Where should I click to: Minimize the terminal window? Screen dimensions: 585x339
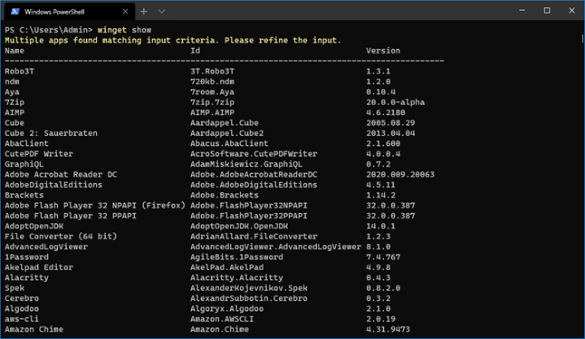click(522, 11)
